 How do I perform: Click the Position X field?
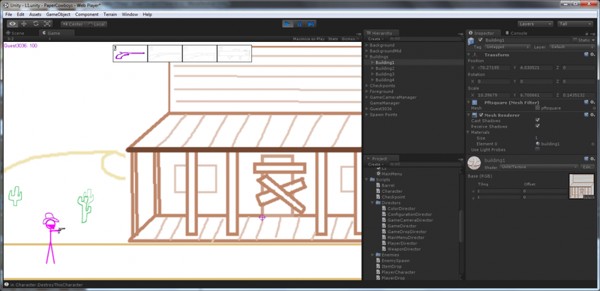point(493,67)
